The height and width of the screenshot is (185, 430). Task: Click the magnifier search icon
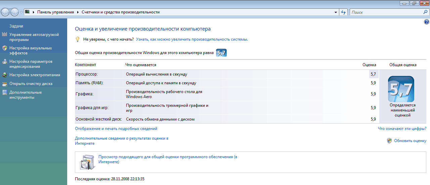pyautogui.click(x=425, y=12)
